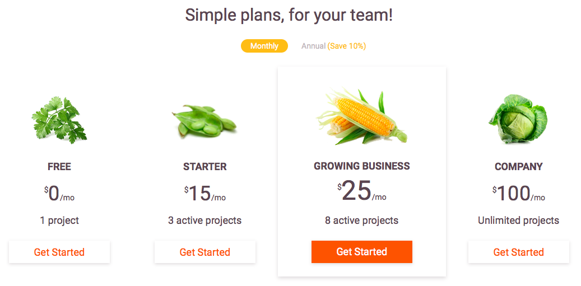581x286 pixels.
Task: Click the Save 10% label
Action: pyautogui.click(x=347, y=46)
